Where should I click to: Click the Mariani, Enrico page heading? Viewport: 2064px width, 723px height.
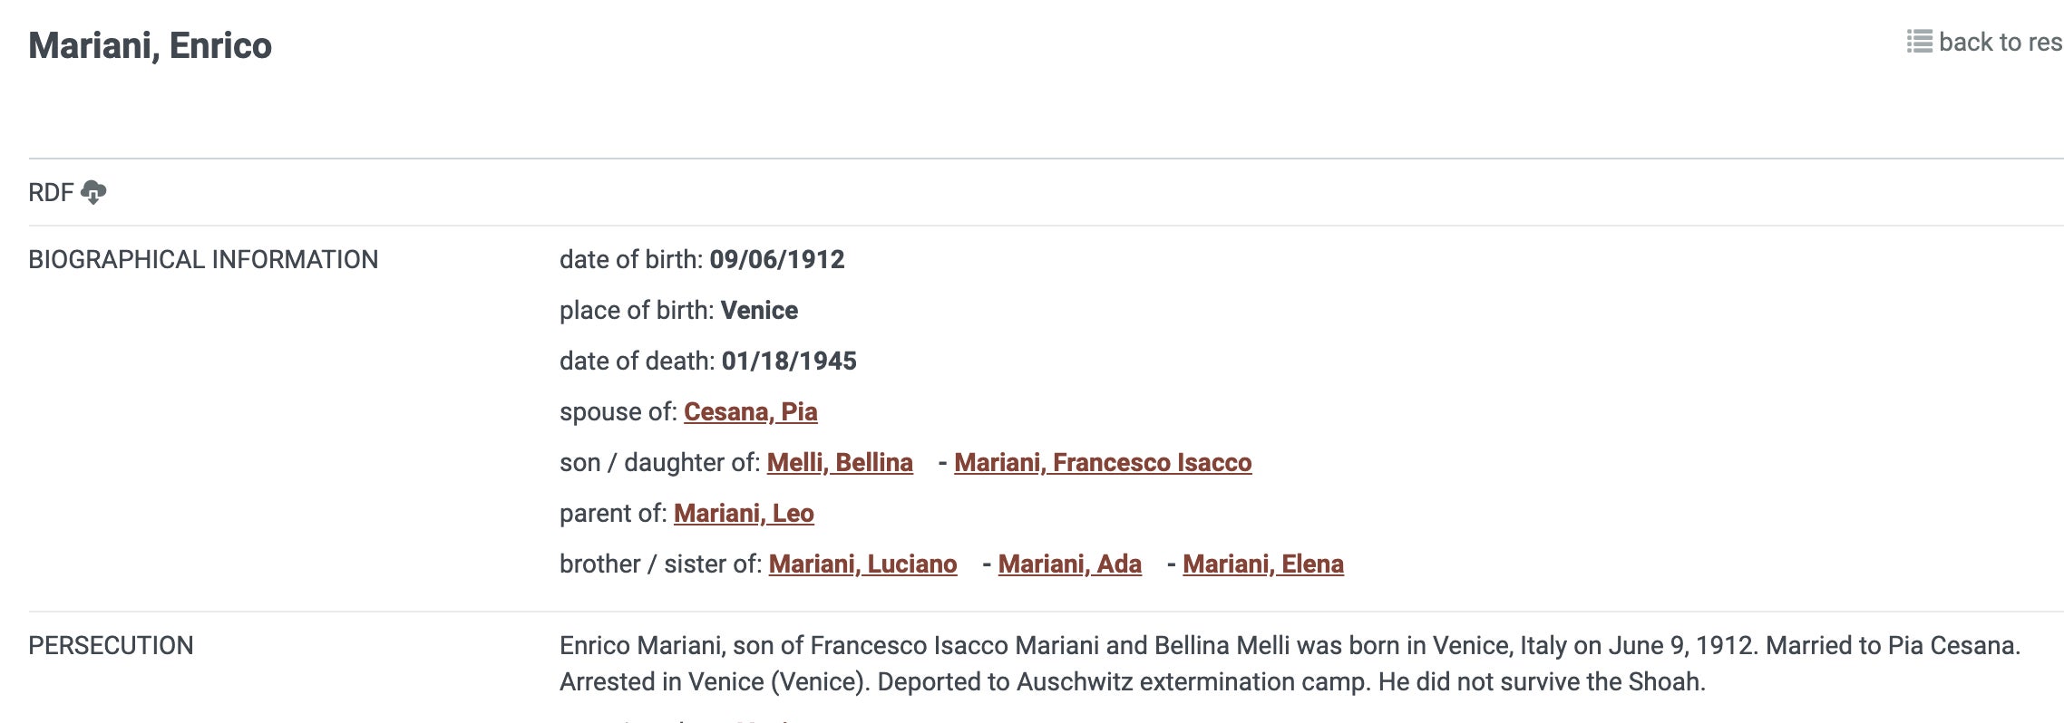(151, 45)
